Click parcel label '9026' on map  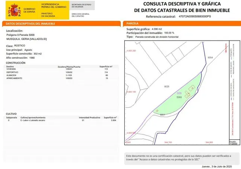click(166, 87)
